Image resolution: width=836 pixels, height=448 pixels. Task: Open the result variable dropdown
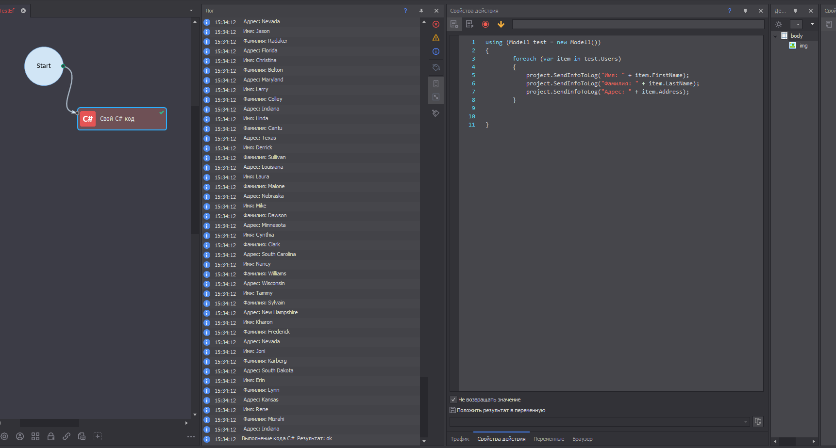(x=746, y=422)
